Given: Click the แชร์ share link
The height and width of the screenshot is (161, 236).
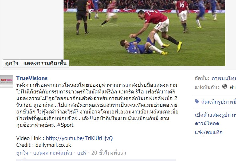Looking at the screenshot, I should click(x=82, y=153).
